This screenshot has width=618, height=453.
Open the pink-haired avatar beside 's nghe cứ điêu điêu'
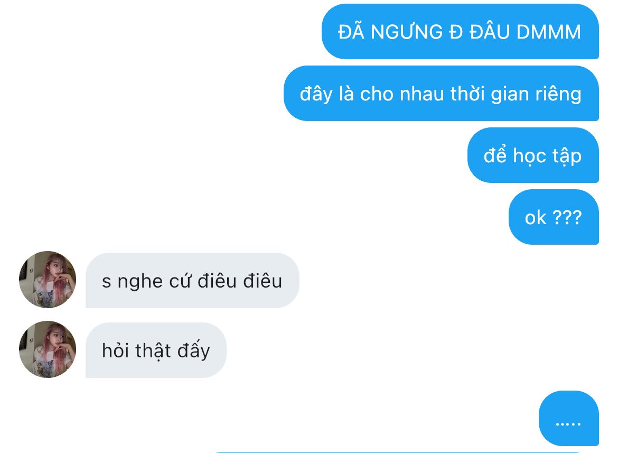48,280
